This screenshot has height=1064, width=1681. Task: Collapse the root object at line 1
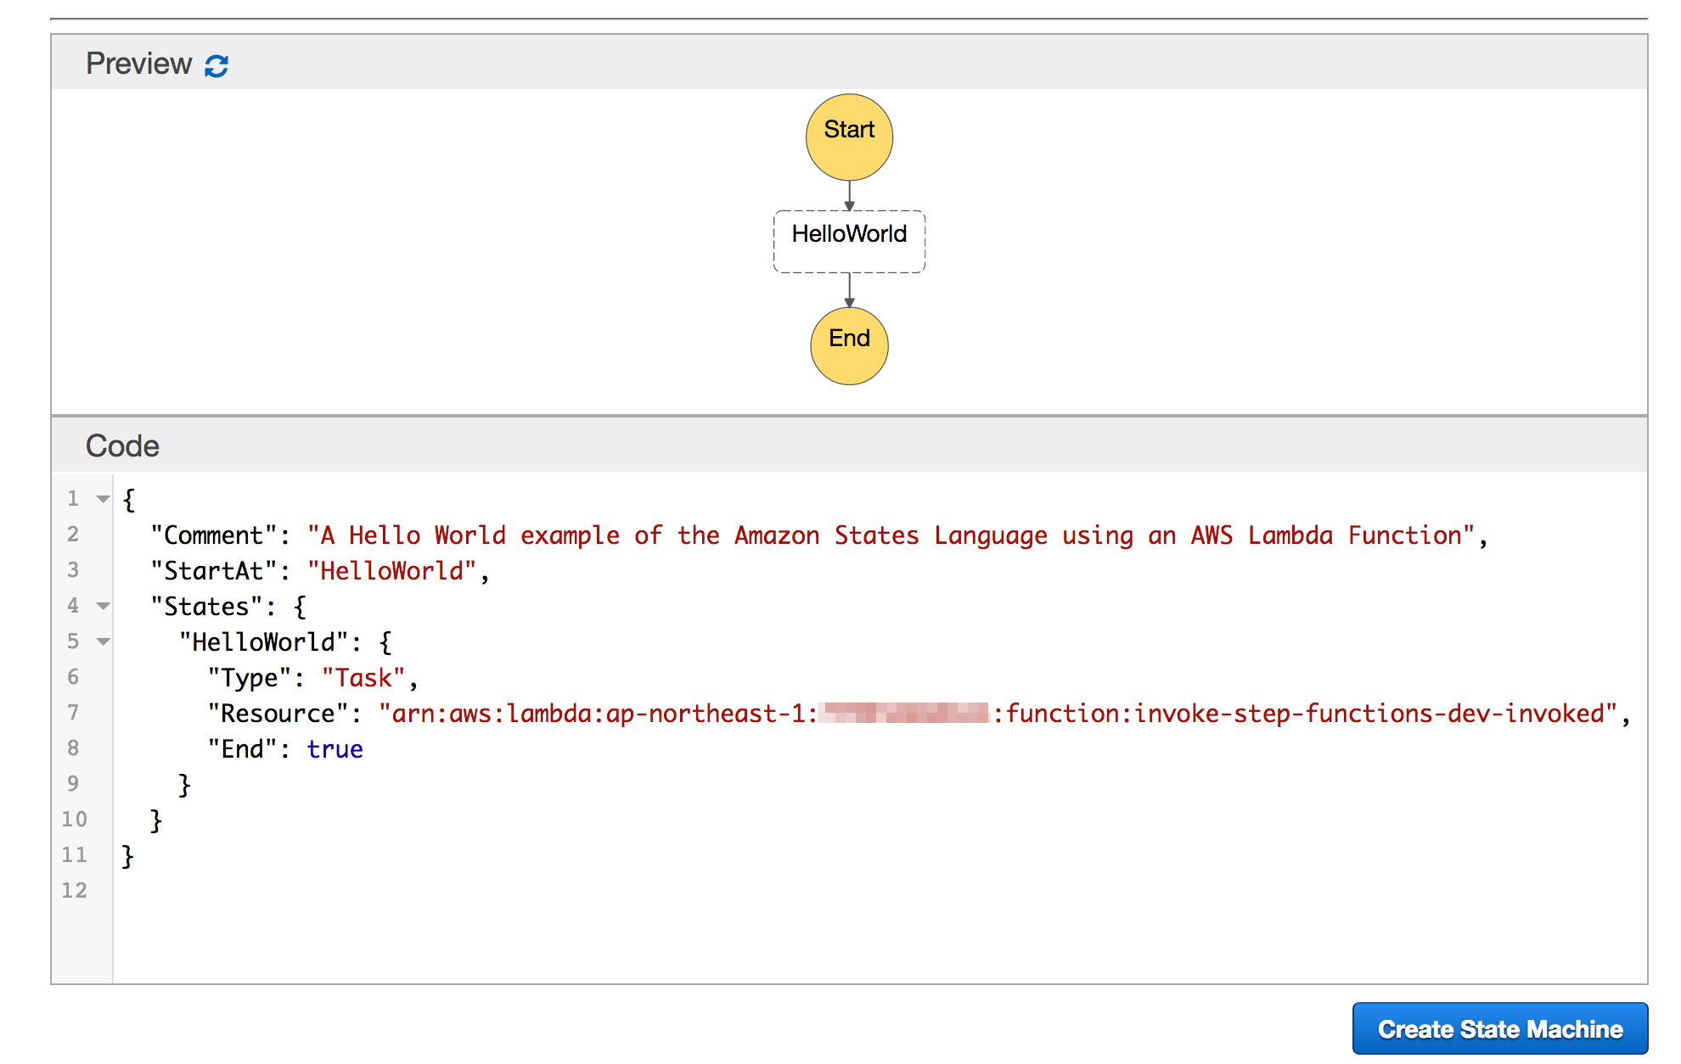click(103, 499)
